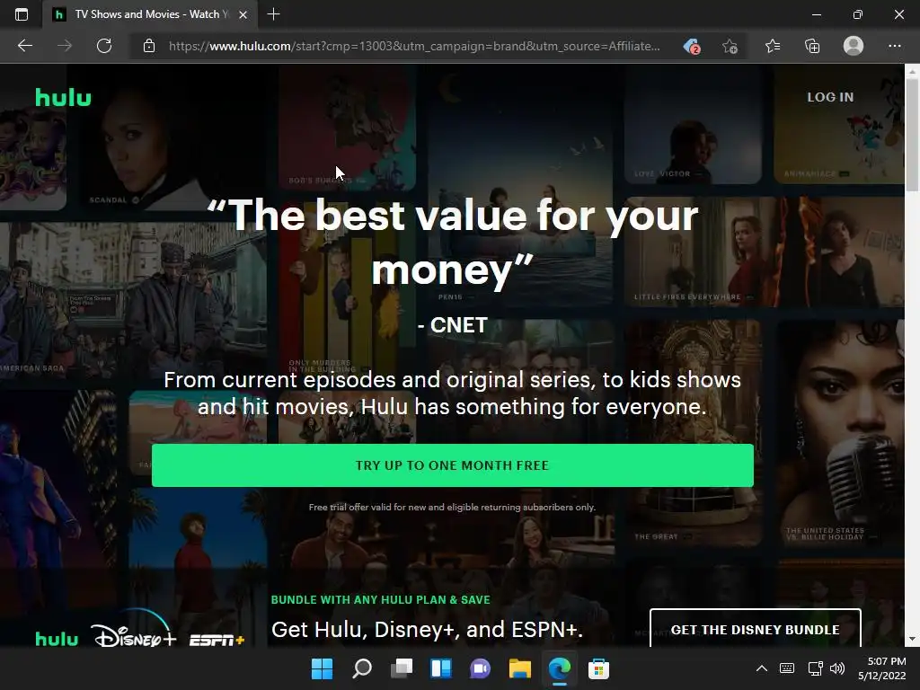Click the touch keyboard tray icon
This screenshot has height=690, width=920.
tap(787, 668)
